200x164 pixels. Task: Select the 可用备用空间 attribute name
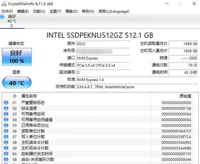[x=33, y=114]
